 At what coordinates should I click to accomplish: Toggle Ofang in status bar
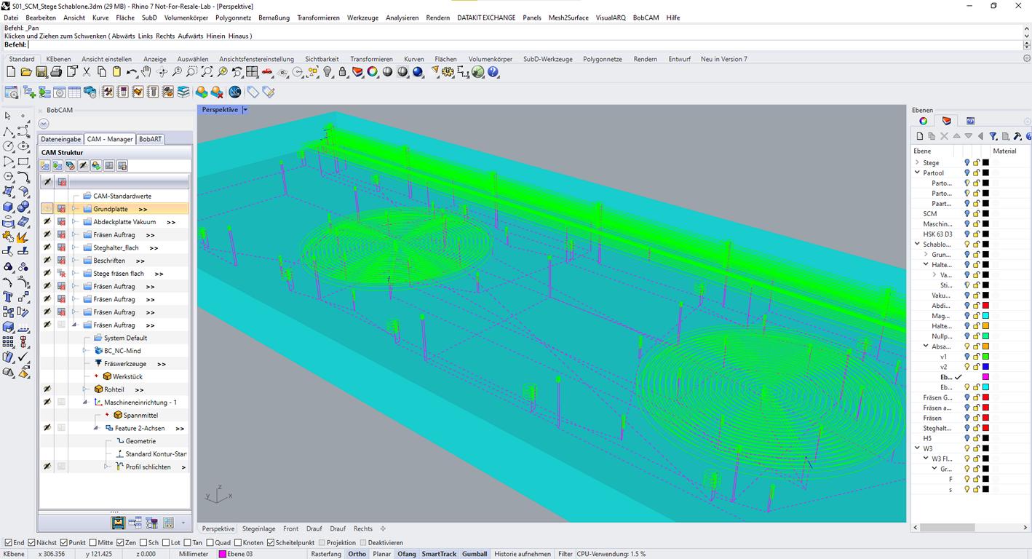407,554
